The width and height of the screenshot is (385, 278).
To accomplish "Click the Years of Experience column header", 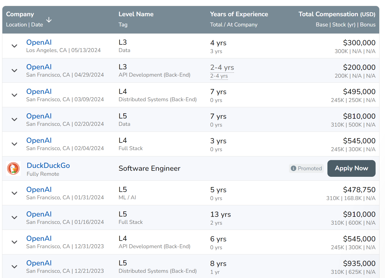I will 239,14.
